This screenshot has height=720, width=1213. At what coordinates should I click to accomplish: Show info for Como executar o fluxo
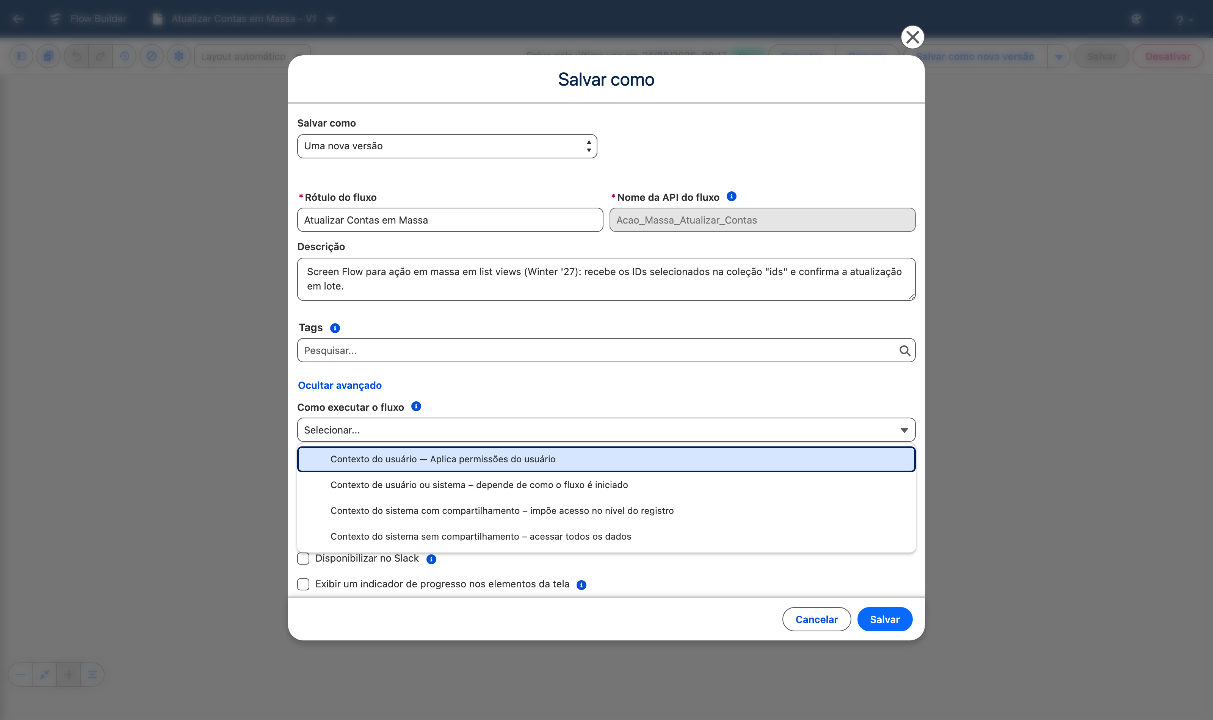pyautogui.click(x=416, y=407)
